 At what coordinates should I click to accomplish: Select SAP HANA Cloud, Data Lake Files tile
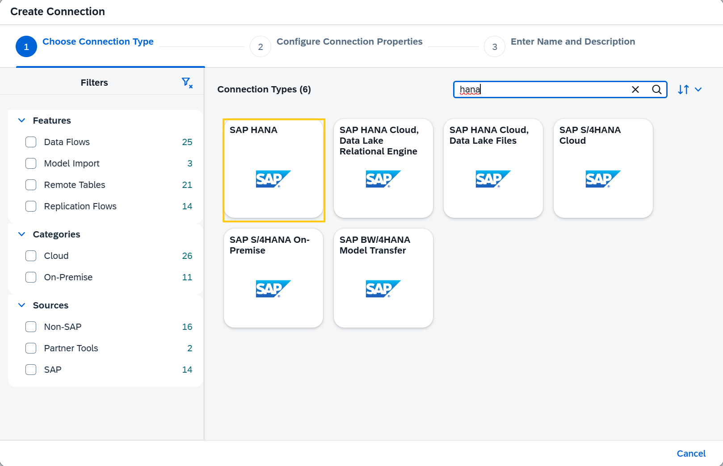coord(493,168)
